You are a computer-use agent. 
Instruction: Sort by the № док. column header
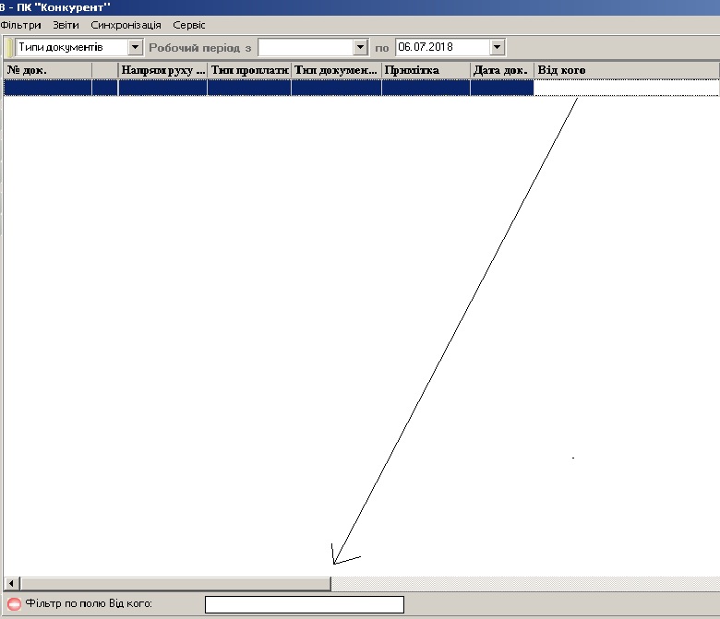[x=47, y=70]
